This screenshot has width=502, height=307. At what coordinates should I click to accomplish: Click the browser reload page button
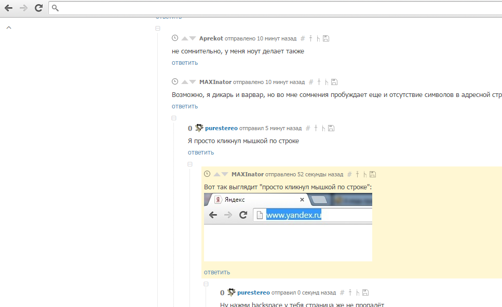[38, 8]
